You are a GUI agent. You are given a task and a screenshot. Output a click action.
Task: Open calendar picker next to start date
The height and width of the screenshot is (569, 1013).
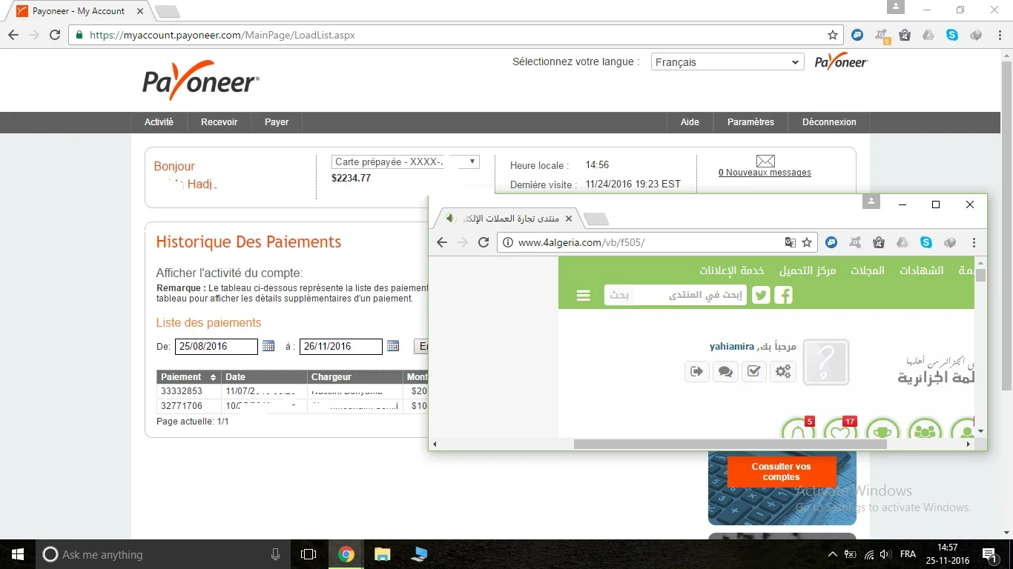[x=268, y=346]
